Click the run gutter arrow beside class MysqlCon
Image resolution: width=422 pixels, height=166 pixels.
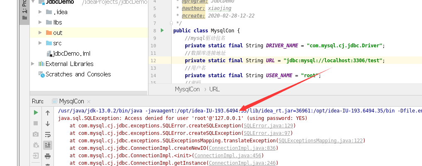pyautogui.click(x=162, y=30)
